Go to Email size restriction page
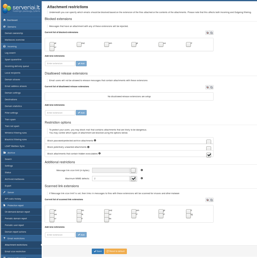The height and width of the screenshot is (258, 257). (15, 252)
